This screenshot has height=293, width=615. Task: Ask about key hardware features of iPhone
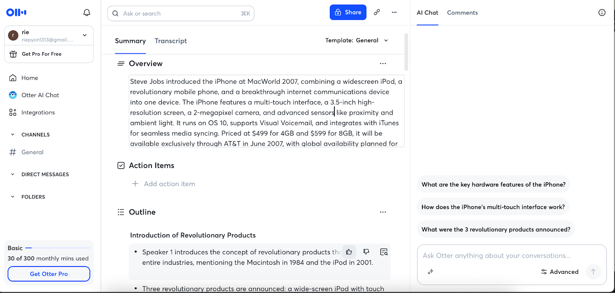click(x=494, y=184)
